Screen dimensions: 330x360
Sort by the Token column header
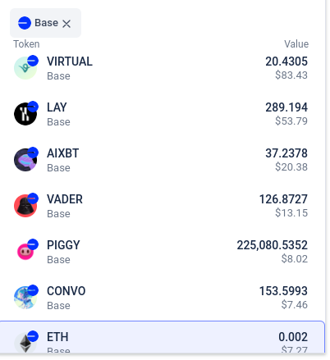coord(26,44)
